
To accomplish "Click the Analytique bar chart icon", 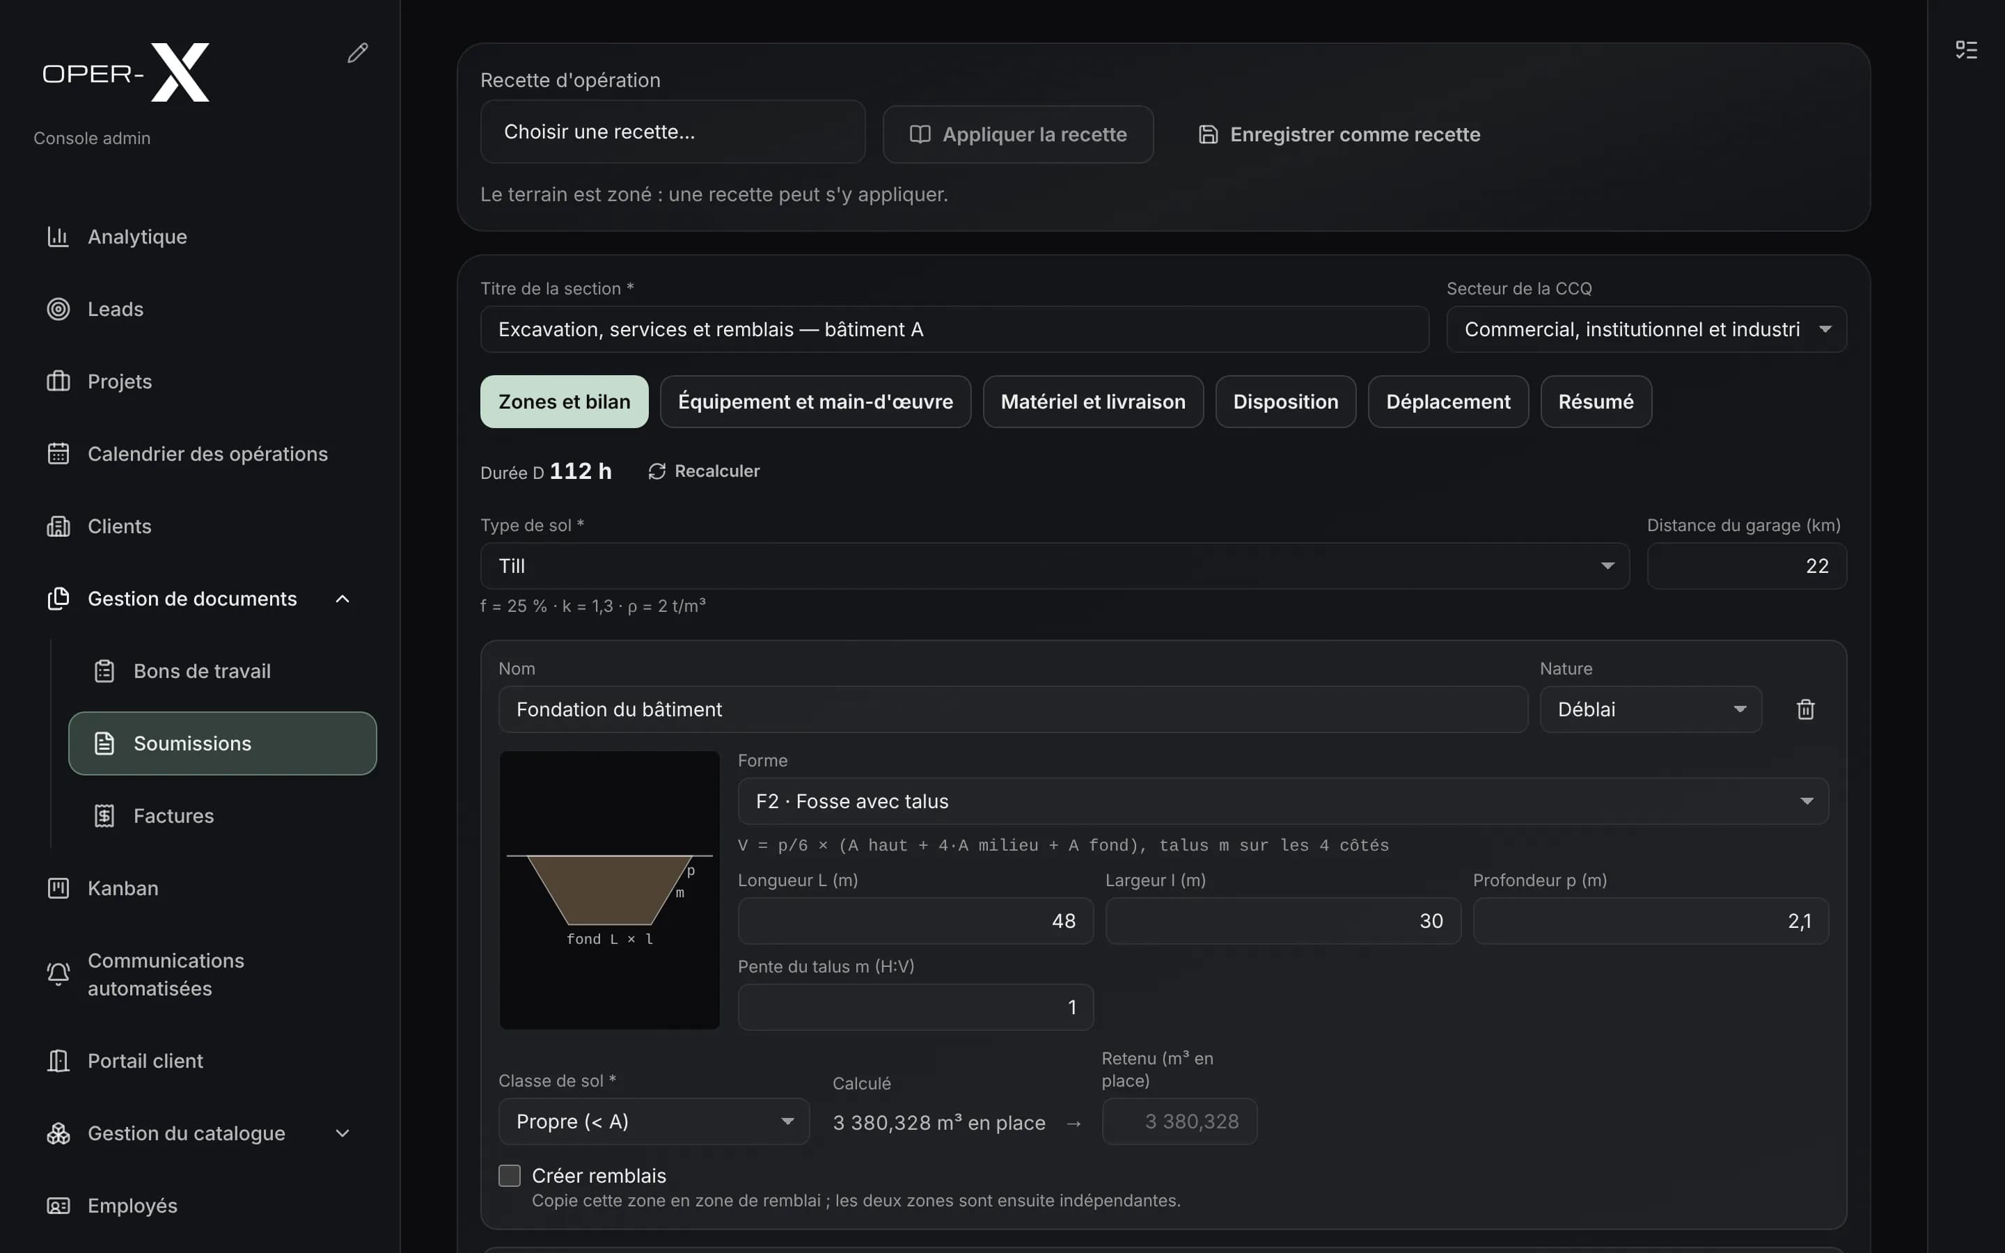I will pos(58,236).
